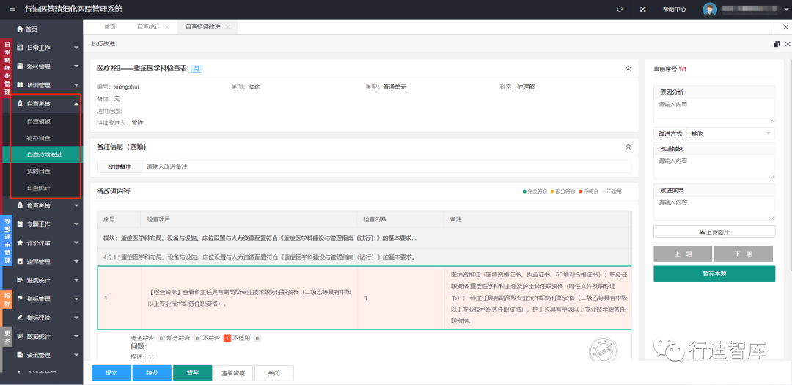Image resolution: width=792 pixels, height=385 pixels.
Task: Click the home icon beside 首页
Action: tap(20, 29)
